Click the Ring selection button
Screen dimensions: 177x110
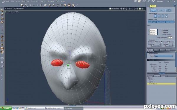154,22
